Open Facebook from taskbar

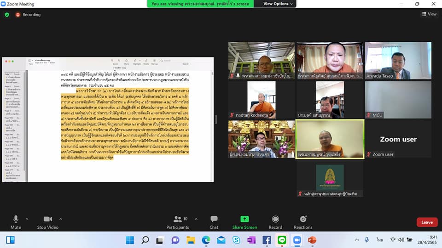pyautogui.click(x=267, y=240)
